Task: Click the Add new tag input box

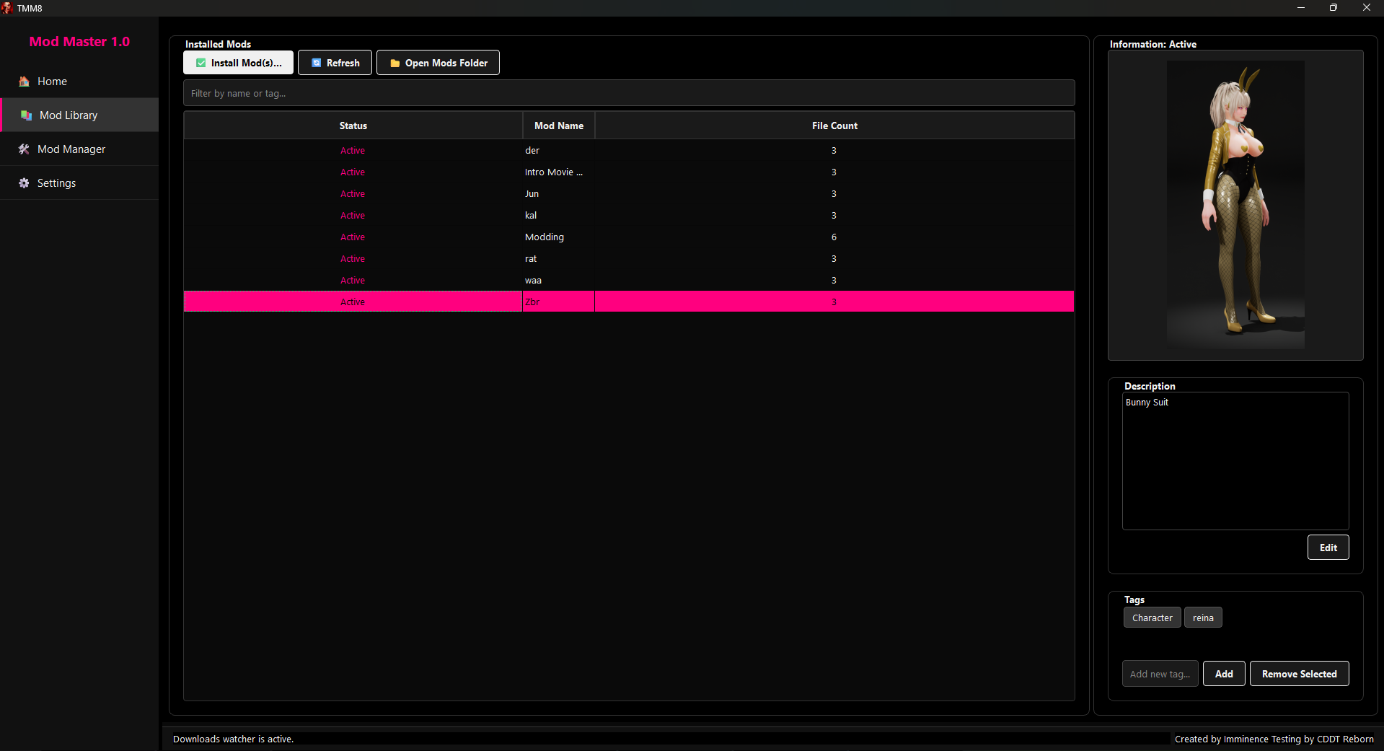Action: coord(1159,673)
